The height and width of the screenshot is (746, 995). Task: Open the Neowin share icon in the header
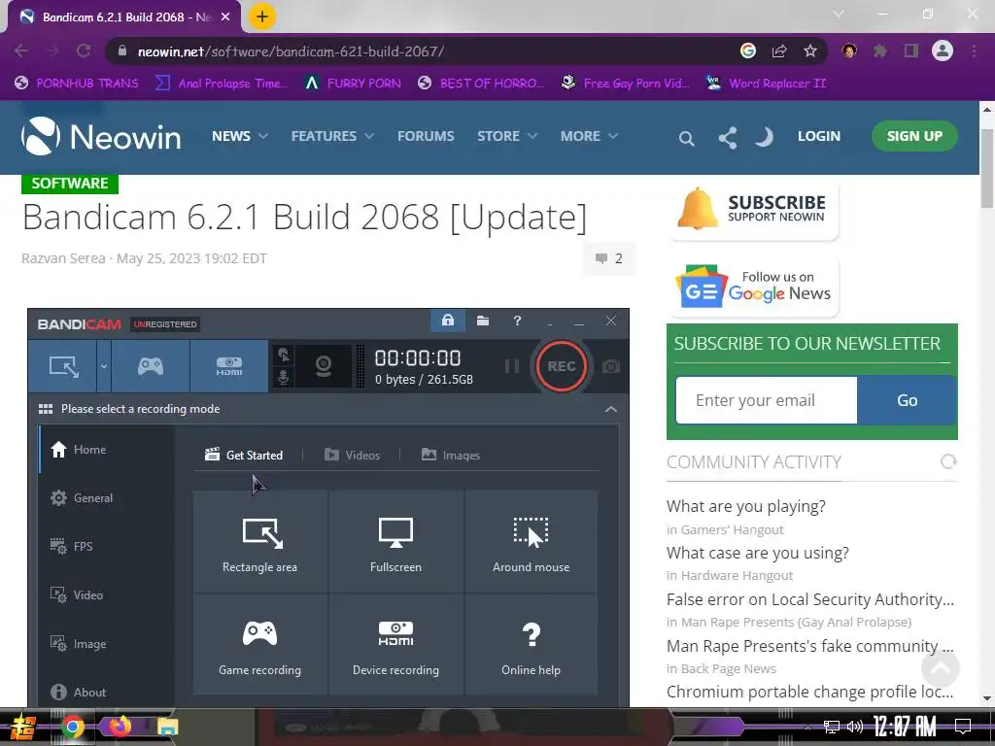[727, 138]
